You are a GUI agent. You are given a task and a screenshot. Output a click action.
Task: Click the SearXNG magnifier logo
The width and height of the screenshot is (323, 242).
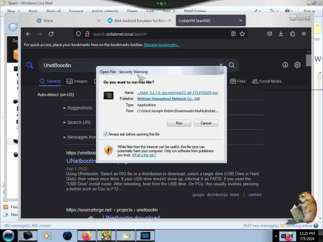click(x=30, y=65)
